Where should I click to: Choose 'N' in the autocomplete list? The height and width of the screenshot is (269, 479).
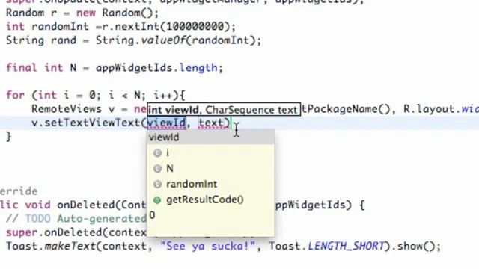click(x=210, y=168)
